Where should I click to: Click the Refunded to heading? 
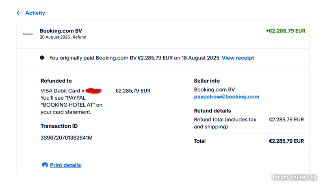point(56,81)
